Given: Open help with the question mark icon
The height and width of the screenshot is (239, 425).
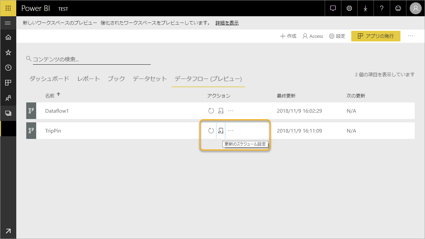Looking at the screenshot, I should coord(382,8).
